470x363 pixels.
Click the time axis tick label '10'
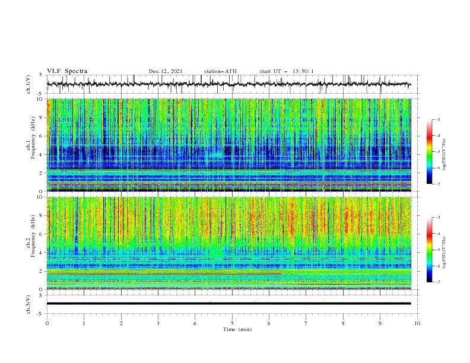tap(417, 323)
